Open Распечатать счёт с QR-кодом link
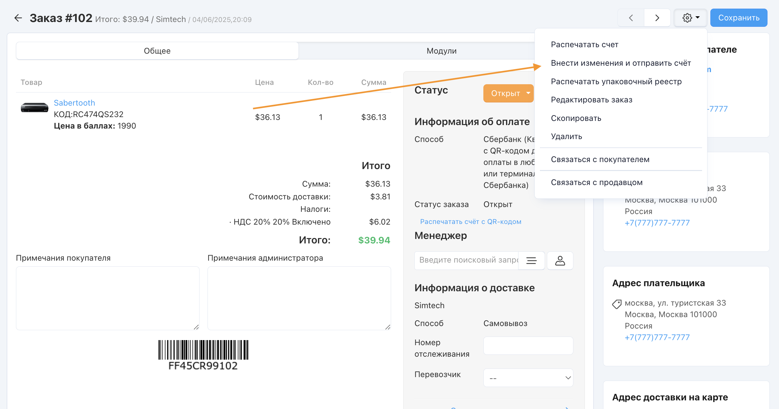The image size is (779, 409). (x=470, y=222)
